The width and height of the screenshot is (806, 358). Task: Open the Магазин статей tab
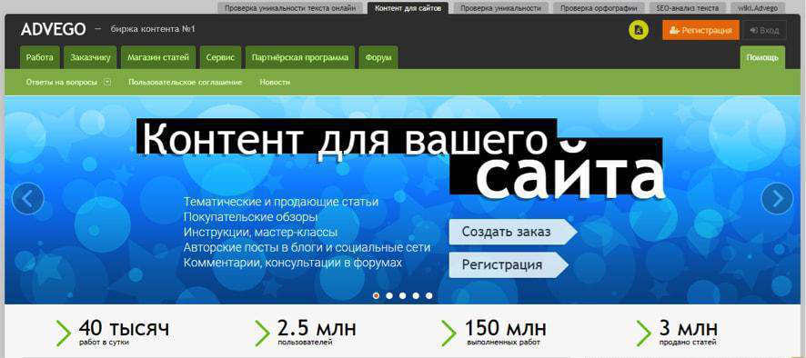click(x=158, y=57)
